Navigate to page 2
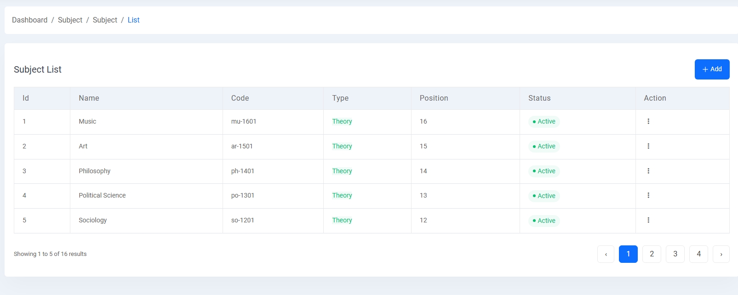The width and height of the screenshot is (738, 295). pos(652,254)
